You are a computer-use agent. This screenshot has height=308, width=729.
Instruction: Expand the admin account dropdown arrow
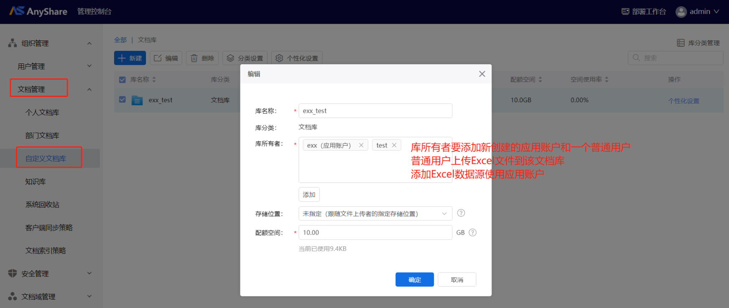click(716, 12)
